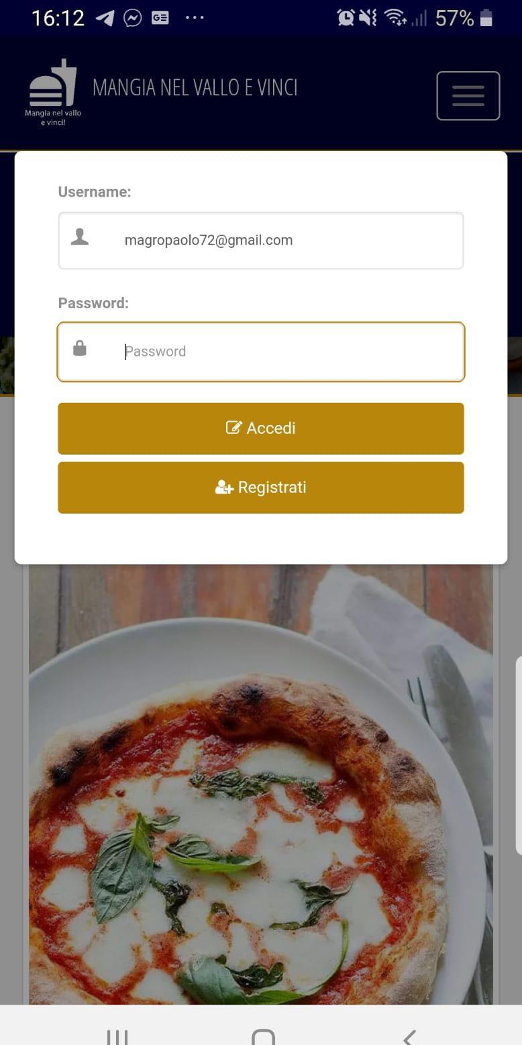Tap the user silhouette icon in the Username field
This screenshot has height=1045, width=522.
tap(80, 237)
